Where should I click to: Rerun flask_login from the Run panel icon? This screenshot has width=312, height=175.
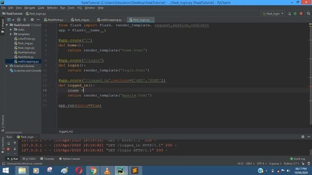8,143
